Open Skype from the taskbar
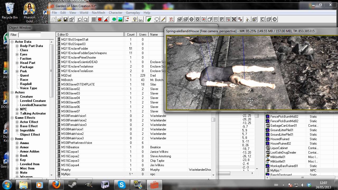 pos(122,185)
